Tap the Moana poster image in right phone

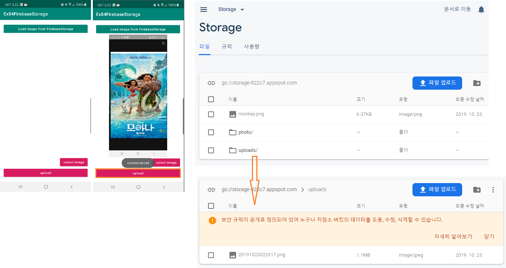[x=139, y=95]
